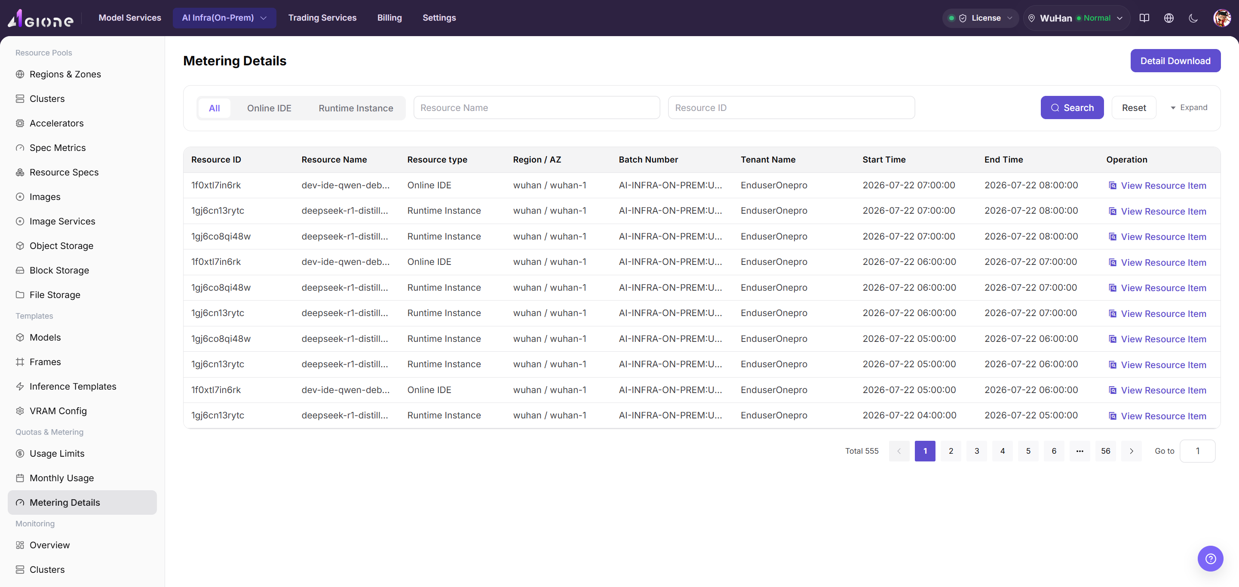Open Frames page

(x=82, y=362)
